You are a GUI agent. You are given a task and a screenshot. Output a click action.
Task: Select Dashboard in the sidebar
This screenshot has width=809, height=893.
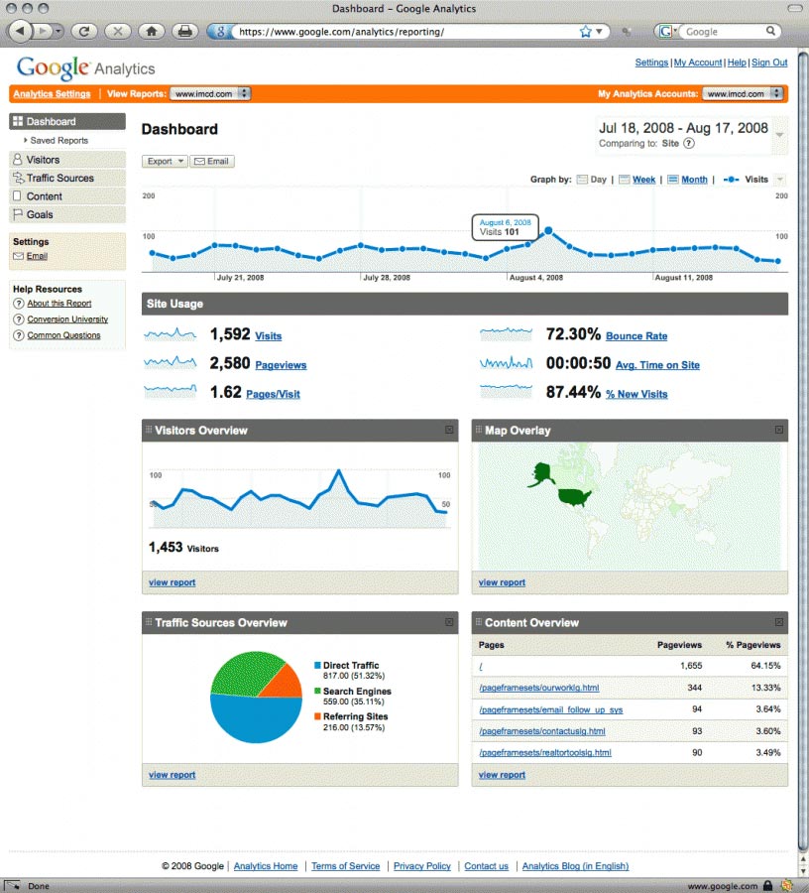67,121
